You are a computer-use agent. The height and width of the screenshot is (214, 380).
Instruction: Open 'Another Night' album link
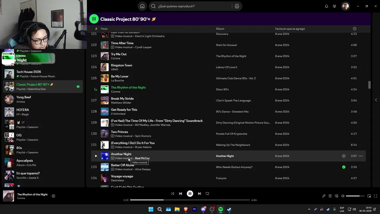(x=225, y=156)
